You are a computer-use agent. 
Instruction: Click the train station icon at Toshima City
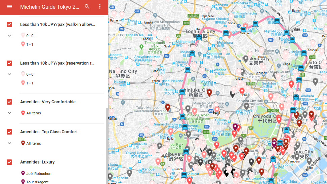pos(199,38)
